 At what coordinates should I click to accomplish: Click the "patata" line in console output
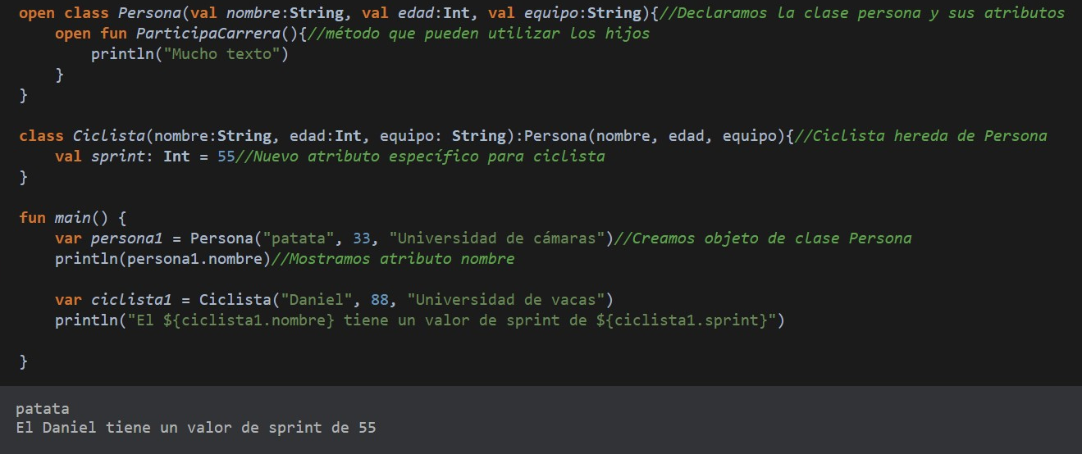(43, 409)
